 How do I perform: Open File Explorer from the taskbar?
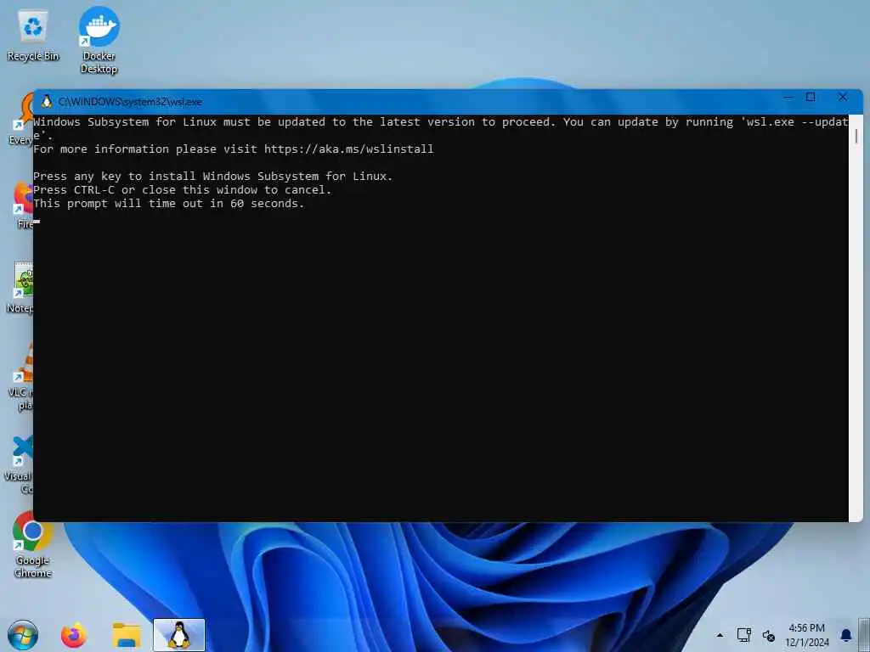point(127,635)
